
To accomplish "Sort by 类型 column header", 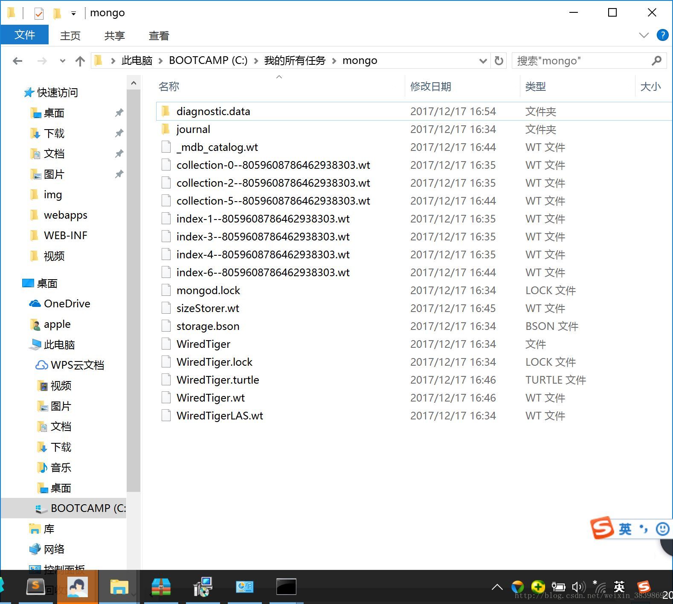I will tap(535, 87).
